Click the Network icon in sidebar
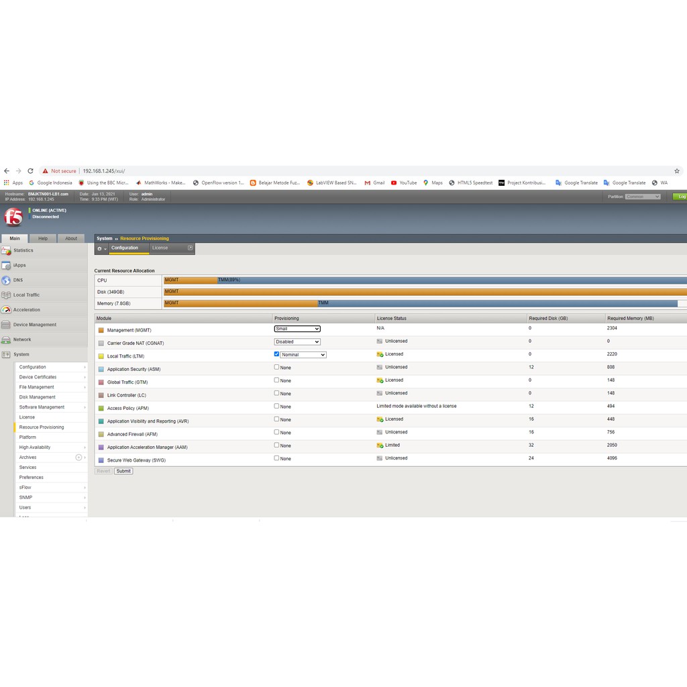The height and width of the screenshot is (687, 687). click(6, 339)
